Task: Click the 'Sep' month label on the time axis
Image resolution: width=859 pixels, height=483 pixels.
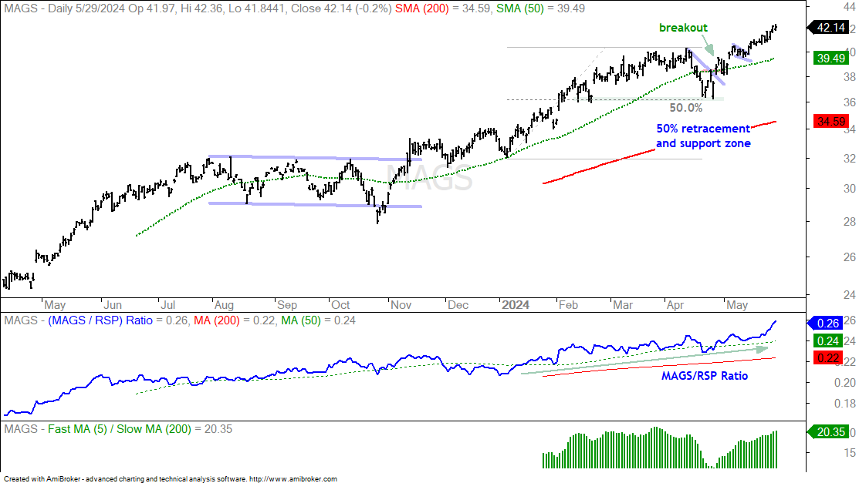Action: 287,305
